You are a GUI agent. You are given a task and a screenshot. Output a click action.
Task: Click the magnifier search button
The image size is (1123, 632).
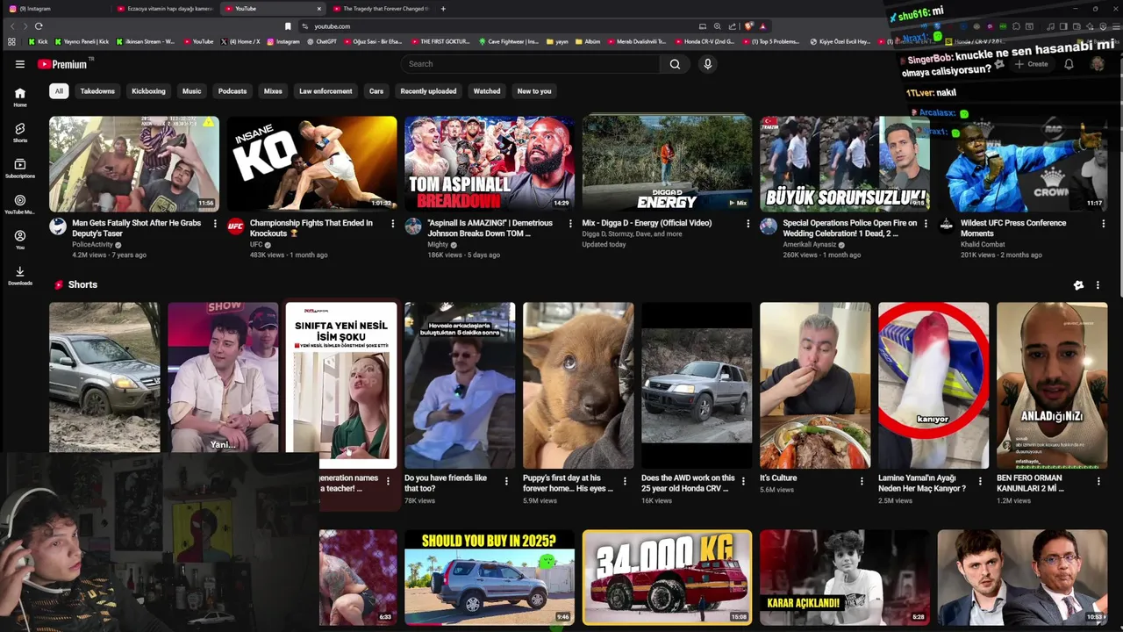point(675,63)
